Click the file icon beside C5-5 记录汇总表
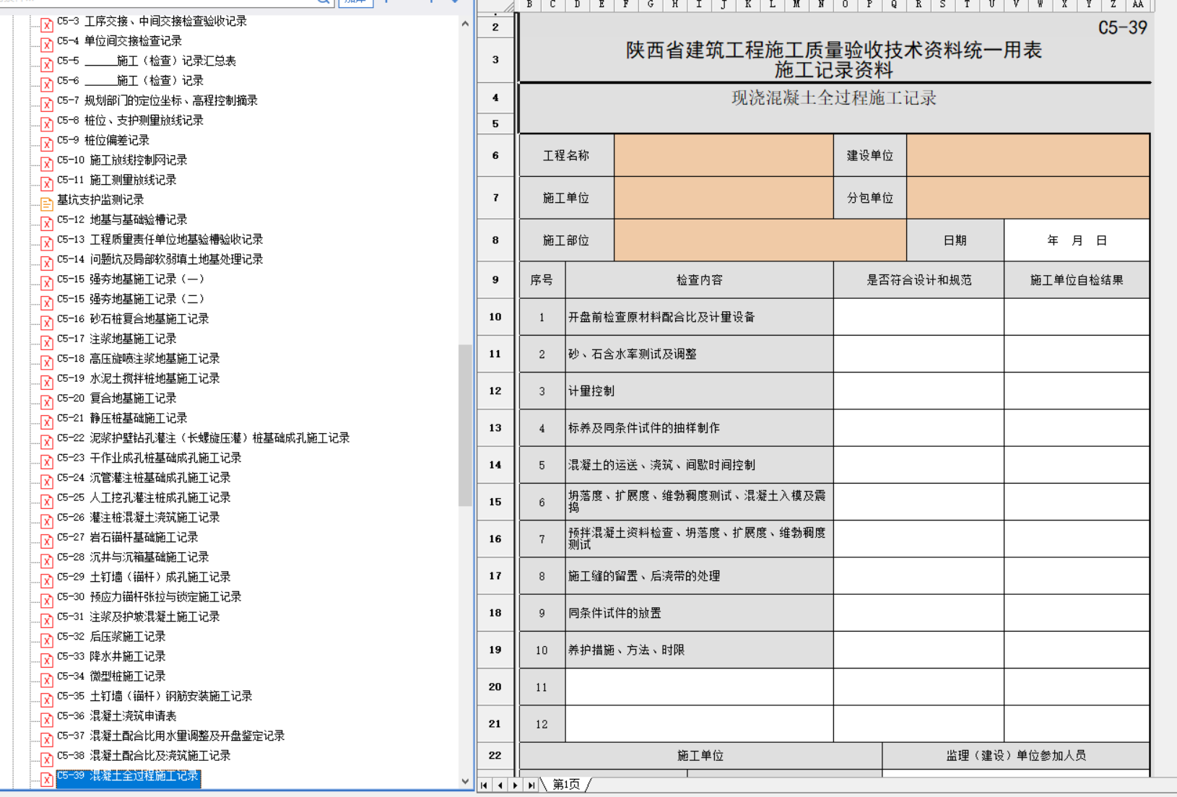Image resolution: width=1177 pixels, height=797 pixels. (x=47, y=64)
